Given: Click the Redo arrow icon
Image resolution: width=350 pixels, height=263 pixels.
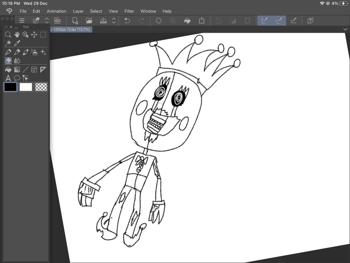Looking at the screenshot, I should click(x=142, y=21).
